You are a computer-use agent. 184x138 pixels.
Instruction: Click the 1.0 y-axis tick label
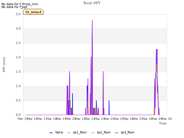[x=18, y=86]
